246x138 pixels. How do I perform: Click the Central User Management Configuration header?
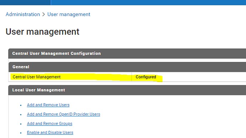coord(127,53)
